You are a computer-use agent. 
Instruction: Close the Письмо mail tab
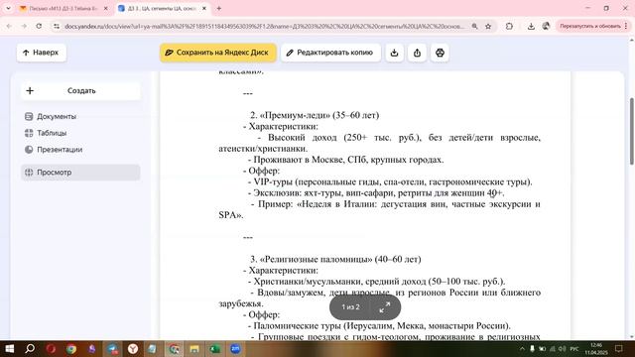[x=106, y=8]
